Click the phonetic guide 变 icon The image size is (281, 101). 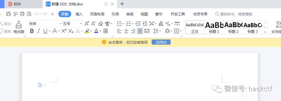click(107, 23)
